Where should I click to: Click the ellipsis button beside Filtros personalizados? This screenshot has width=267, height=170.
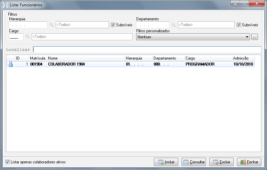click(x=255, y=37)
